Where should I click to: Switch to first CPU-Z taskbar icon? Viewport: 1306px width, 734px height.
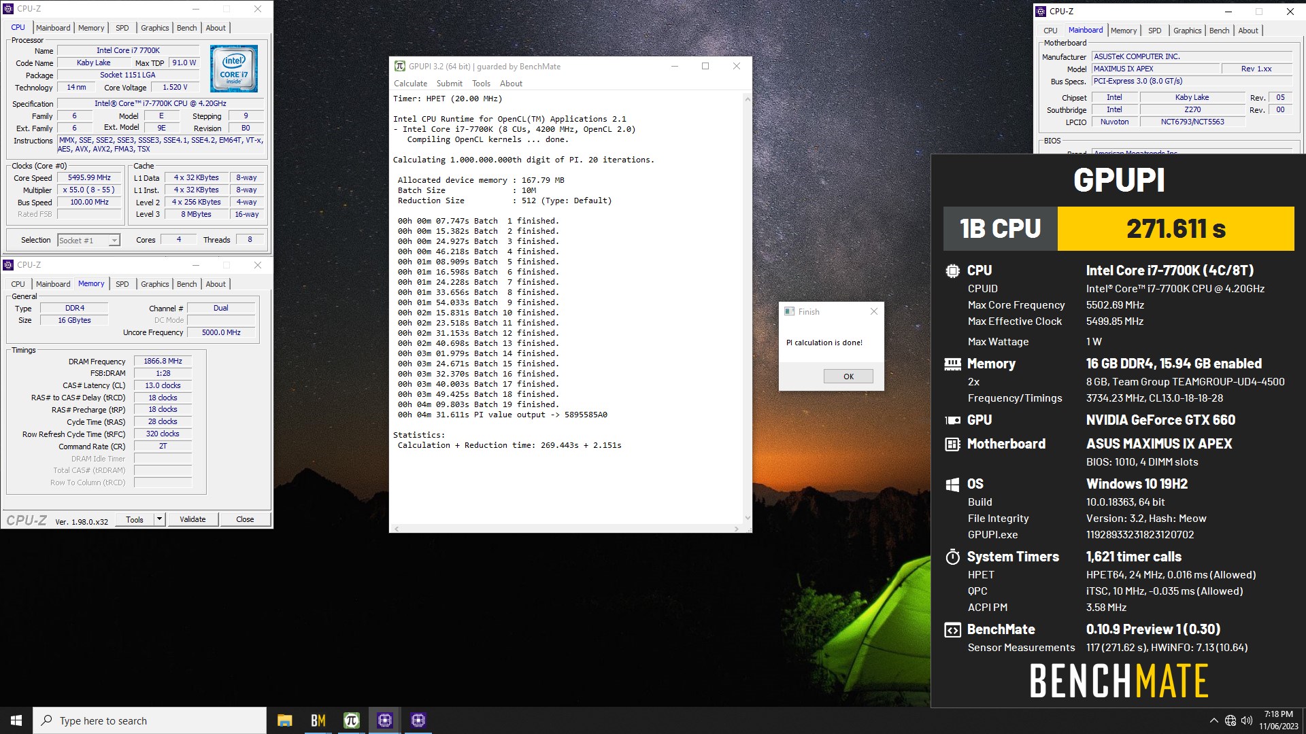point(384,720)
